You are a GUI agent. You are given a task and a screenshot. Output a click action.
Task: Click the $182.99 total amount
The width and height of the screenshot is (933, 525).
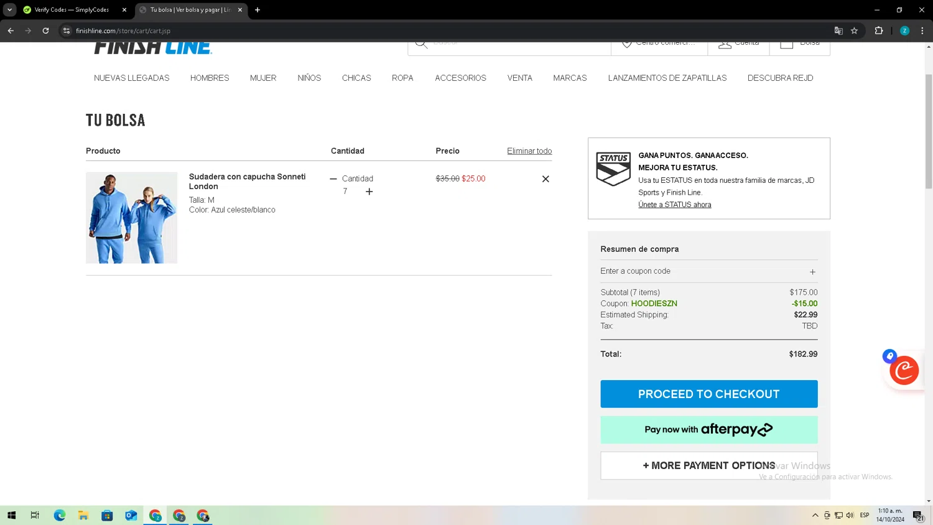tap(803, 354)
